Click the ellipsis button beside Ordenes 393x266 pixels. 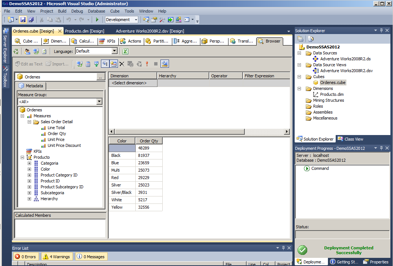click(x=100, y=77)
